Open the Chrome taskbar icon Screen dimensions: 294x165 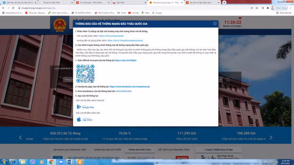(52, 162)
